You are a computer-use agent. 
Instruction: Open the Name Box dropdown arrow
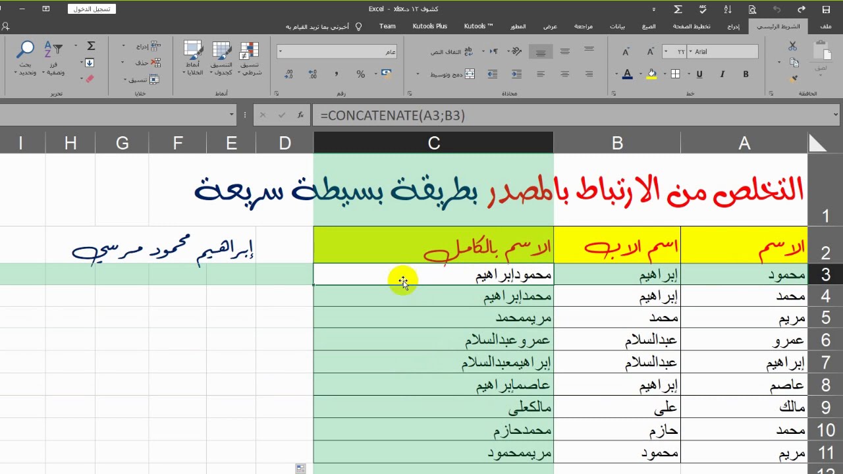coord(231,115)
